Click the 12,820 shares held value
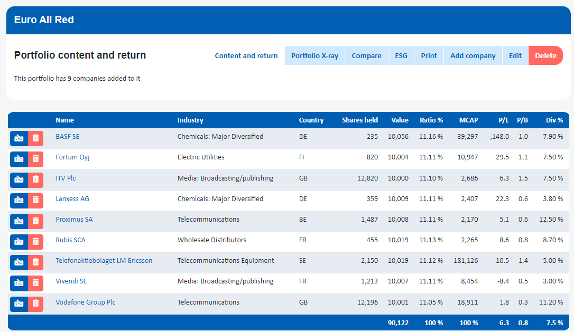Viewport: 574px width, 332px height. tap(367, 178)
